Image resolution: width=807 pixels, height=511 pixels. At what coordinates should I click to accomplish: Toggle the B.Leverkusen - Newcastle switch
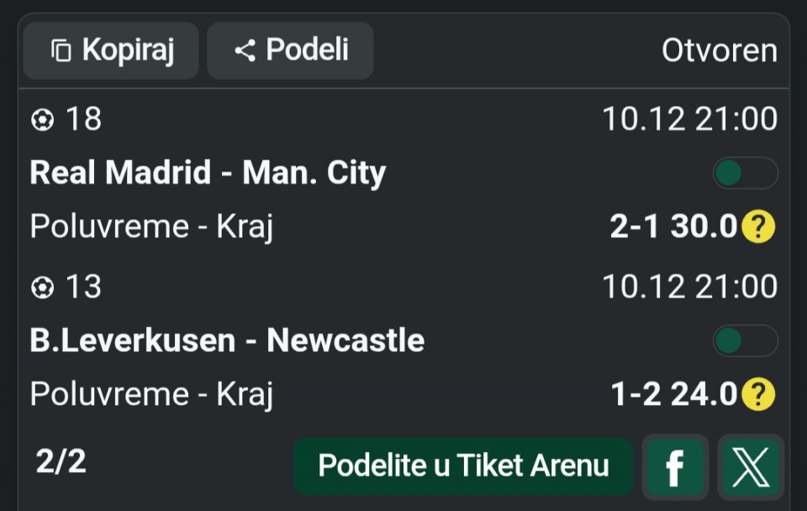tap(745, 341)
